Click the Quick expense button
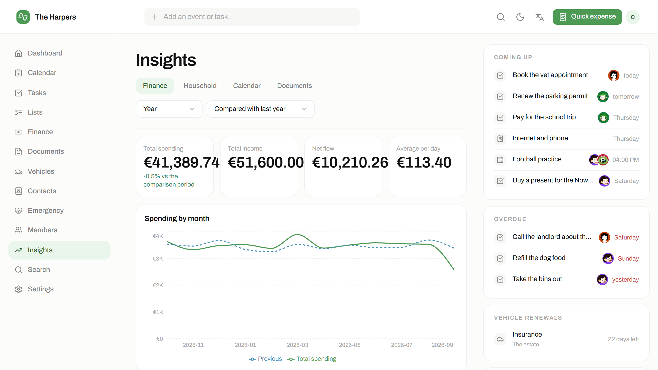The width and height of the screenshot is (658, 370). (587, 17)
